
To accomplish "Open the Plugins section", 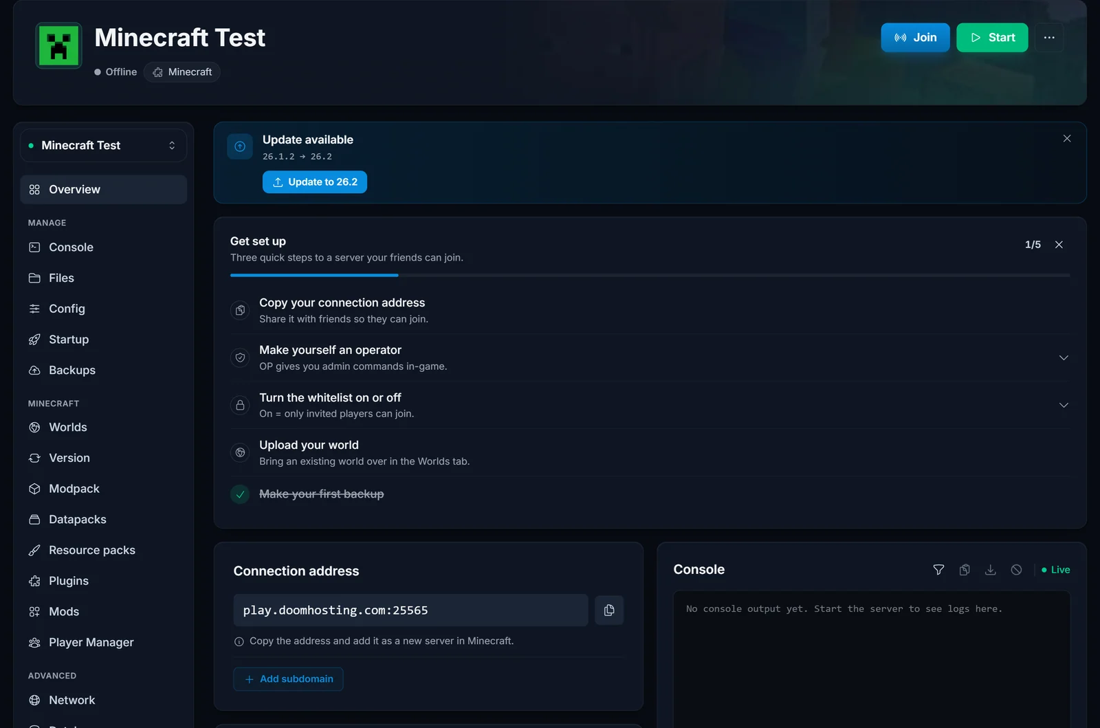I will click(x=103, y=581).
